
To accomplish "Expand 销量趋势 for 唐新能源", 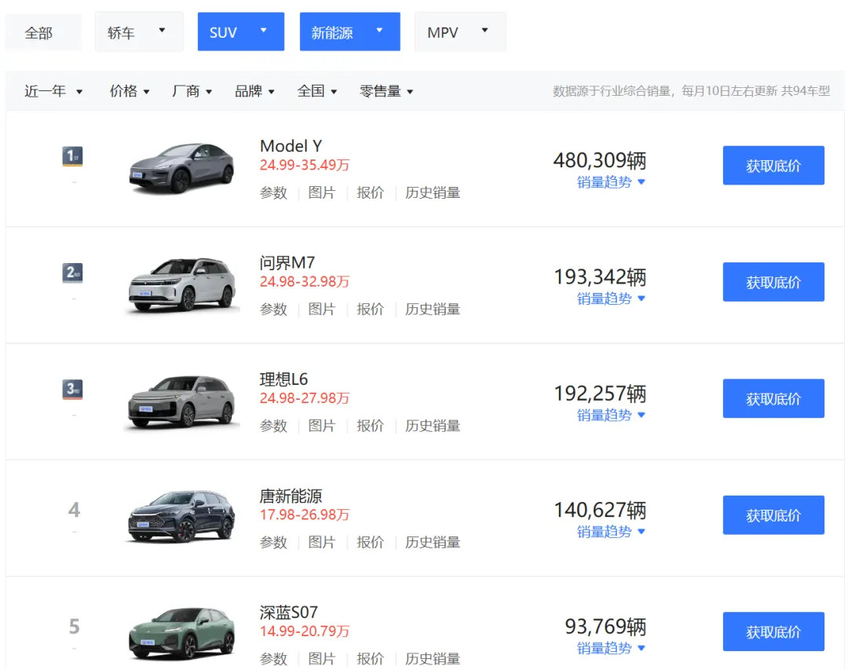I will 611,532.
